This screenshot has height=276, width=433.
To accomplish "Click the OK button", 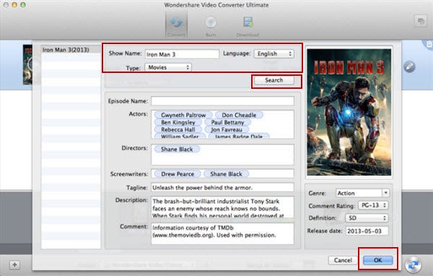I will pos(377,260).
